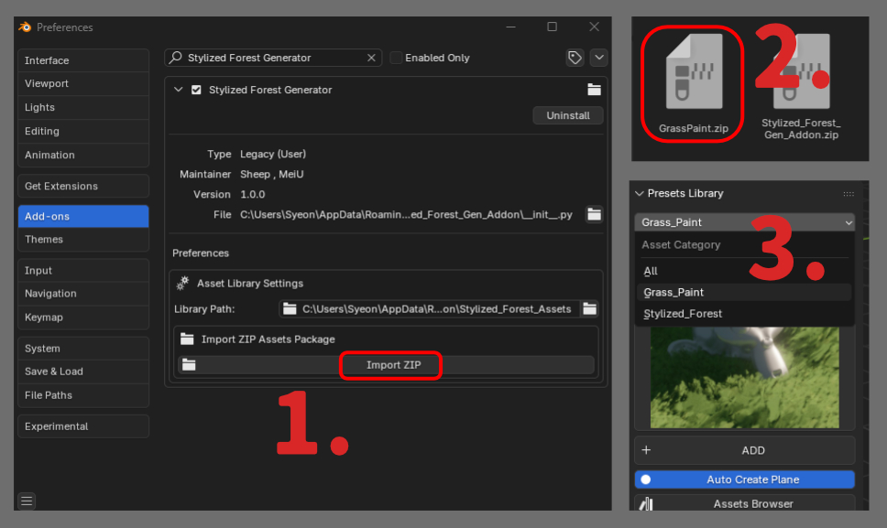Open the add-on tags filter icon

pos(575,58)
